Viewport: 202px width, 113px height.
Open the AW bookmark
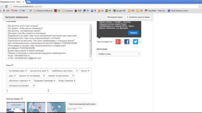click(x=6, y=11)
